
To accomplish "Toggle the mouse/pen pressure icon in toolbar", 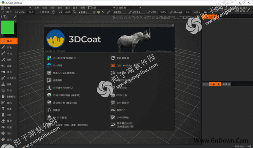I will pyautogui.click(x=53, y=12).
